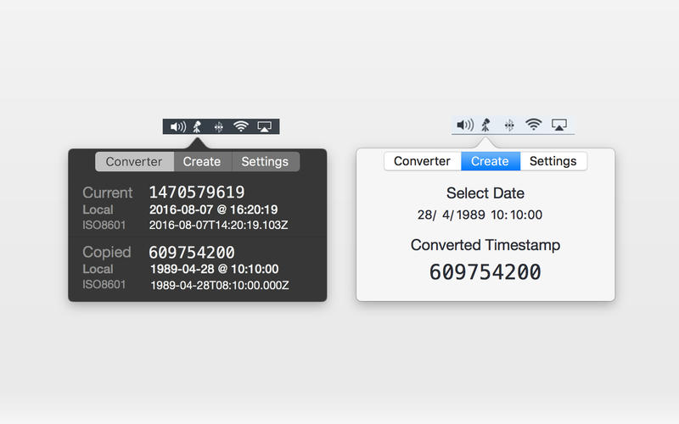679x424 pixels.
Task: Click the local time 1989-04-28 @ 10:10:00
Action: (215, 269)
